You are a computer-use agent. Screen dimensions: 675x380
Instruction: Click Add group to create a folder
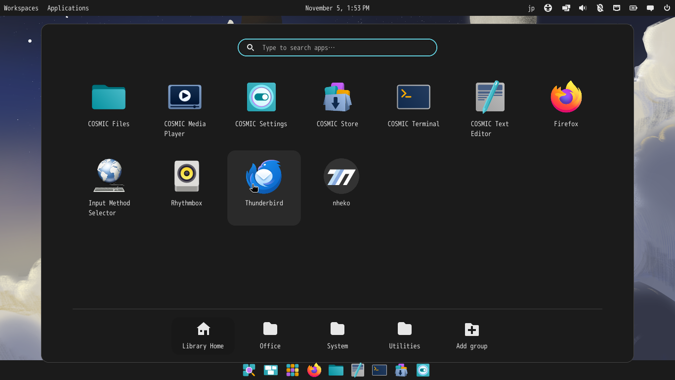click(x=472, y=336)
